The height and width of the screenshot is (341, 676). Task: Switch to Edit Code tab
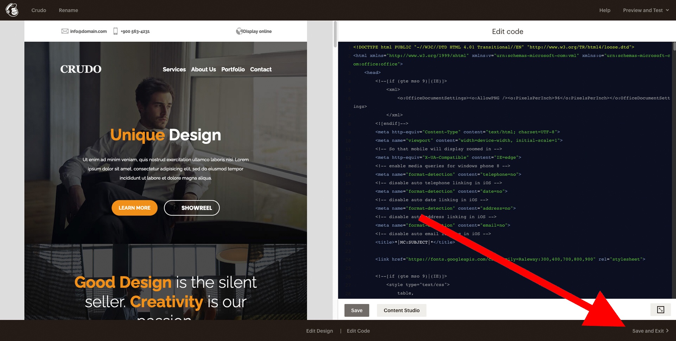click(358, 331)
